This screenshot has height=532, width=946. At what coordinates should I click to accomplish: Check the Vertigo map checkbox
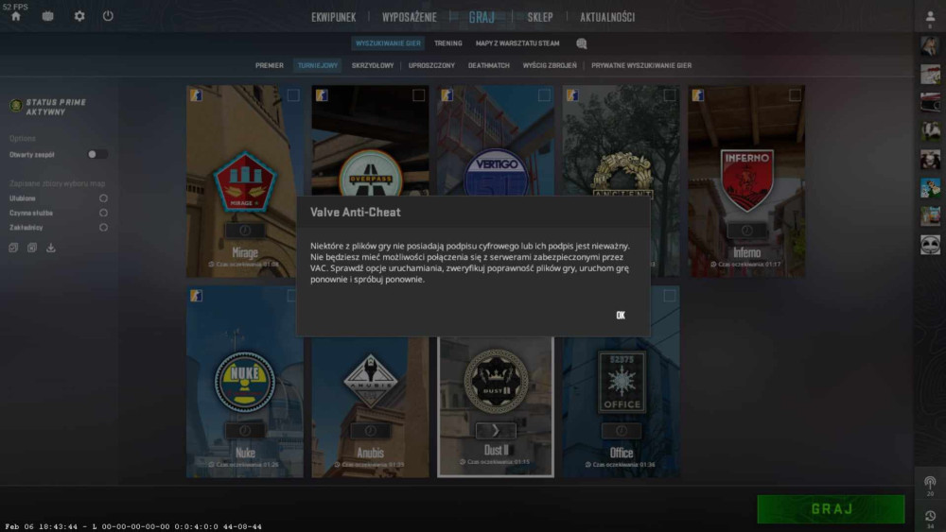(x=544, y=95)
